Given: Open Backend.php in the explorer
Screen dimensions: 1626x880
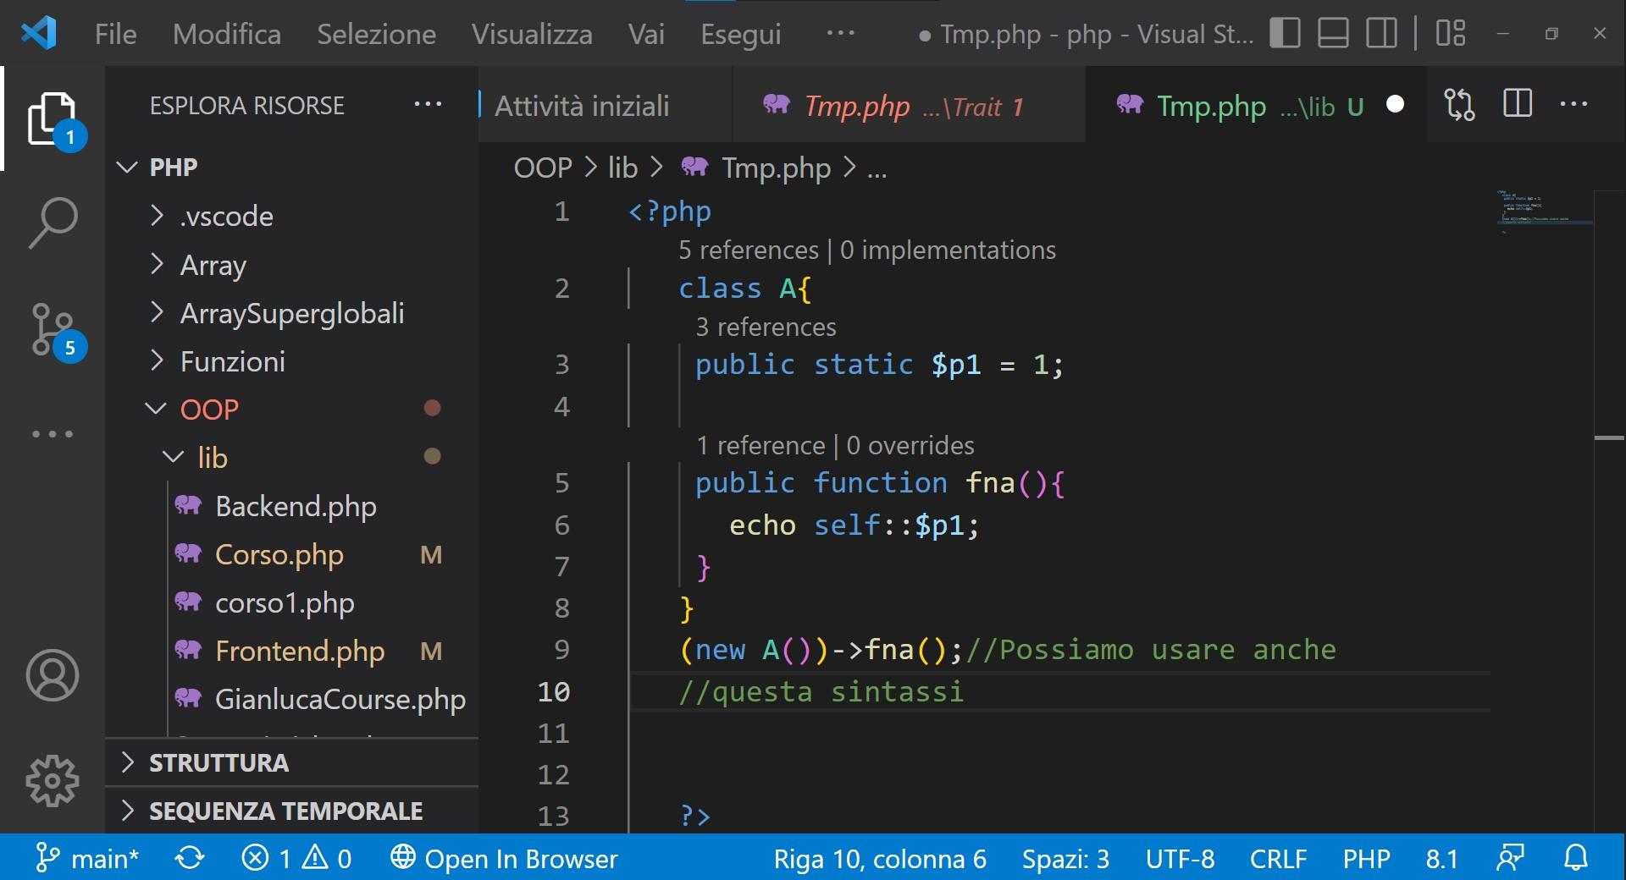Looking at the screenshot, I should [296, 506].
